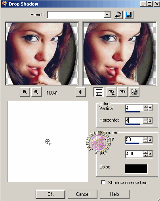Click the Cancel button

[x=82, y=194]
